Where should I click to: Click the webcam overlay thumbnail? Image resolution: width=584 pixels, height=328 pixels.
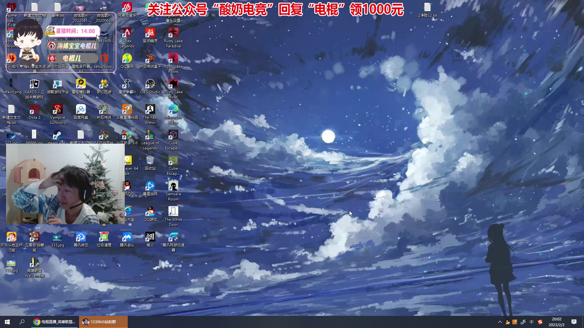click(x=65, y=184)
